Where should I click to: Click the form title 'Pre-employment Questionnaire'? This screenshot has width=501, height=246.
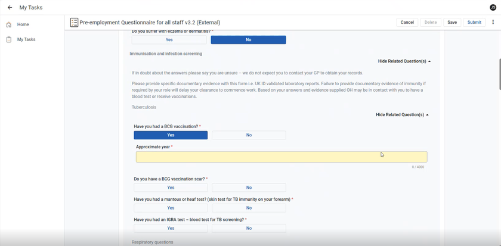coord(150,22)
